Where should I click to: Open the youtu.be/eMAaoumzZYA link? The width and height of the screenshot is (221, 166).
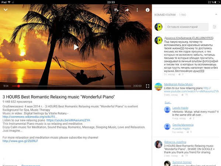(68, 120)
